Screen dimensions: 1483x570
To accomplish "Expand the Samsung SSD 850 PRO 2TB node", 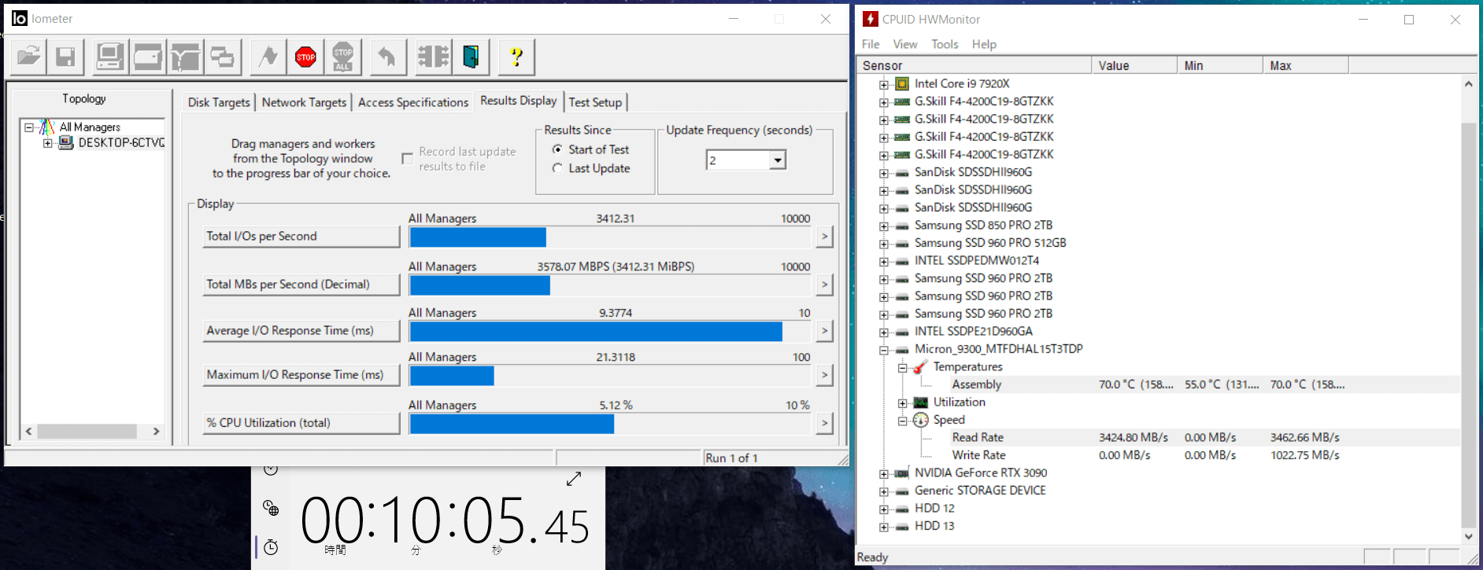I will [884, 226].
